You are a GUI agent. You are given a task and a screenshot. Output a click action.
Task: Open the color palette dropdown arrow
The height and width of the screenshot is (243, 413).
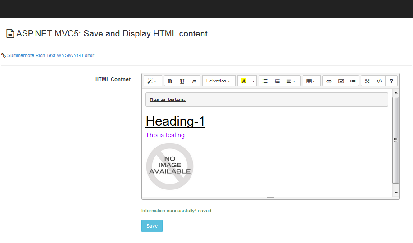point(253,81)
